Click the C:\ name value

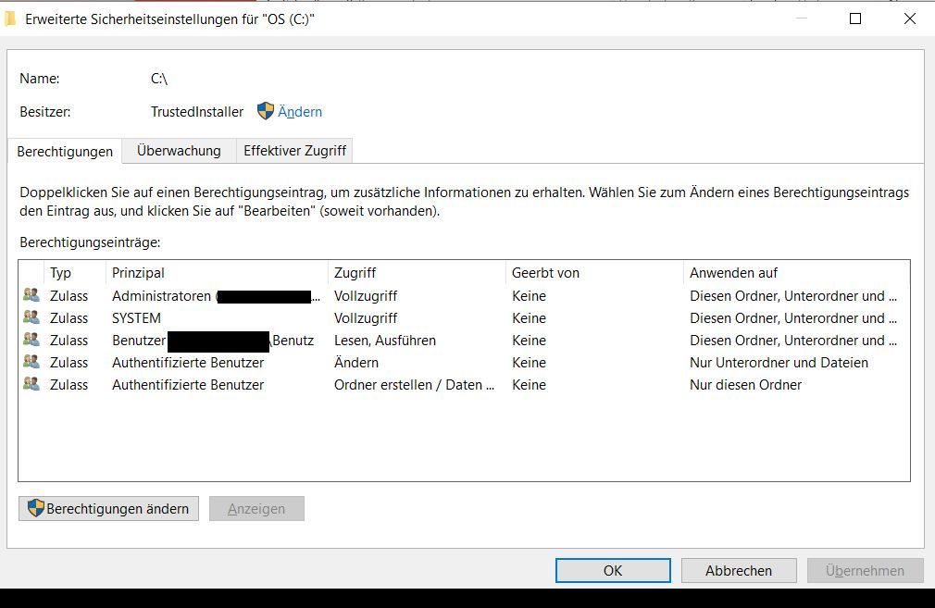159,78
